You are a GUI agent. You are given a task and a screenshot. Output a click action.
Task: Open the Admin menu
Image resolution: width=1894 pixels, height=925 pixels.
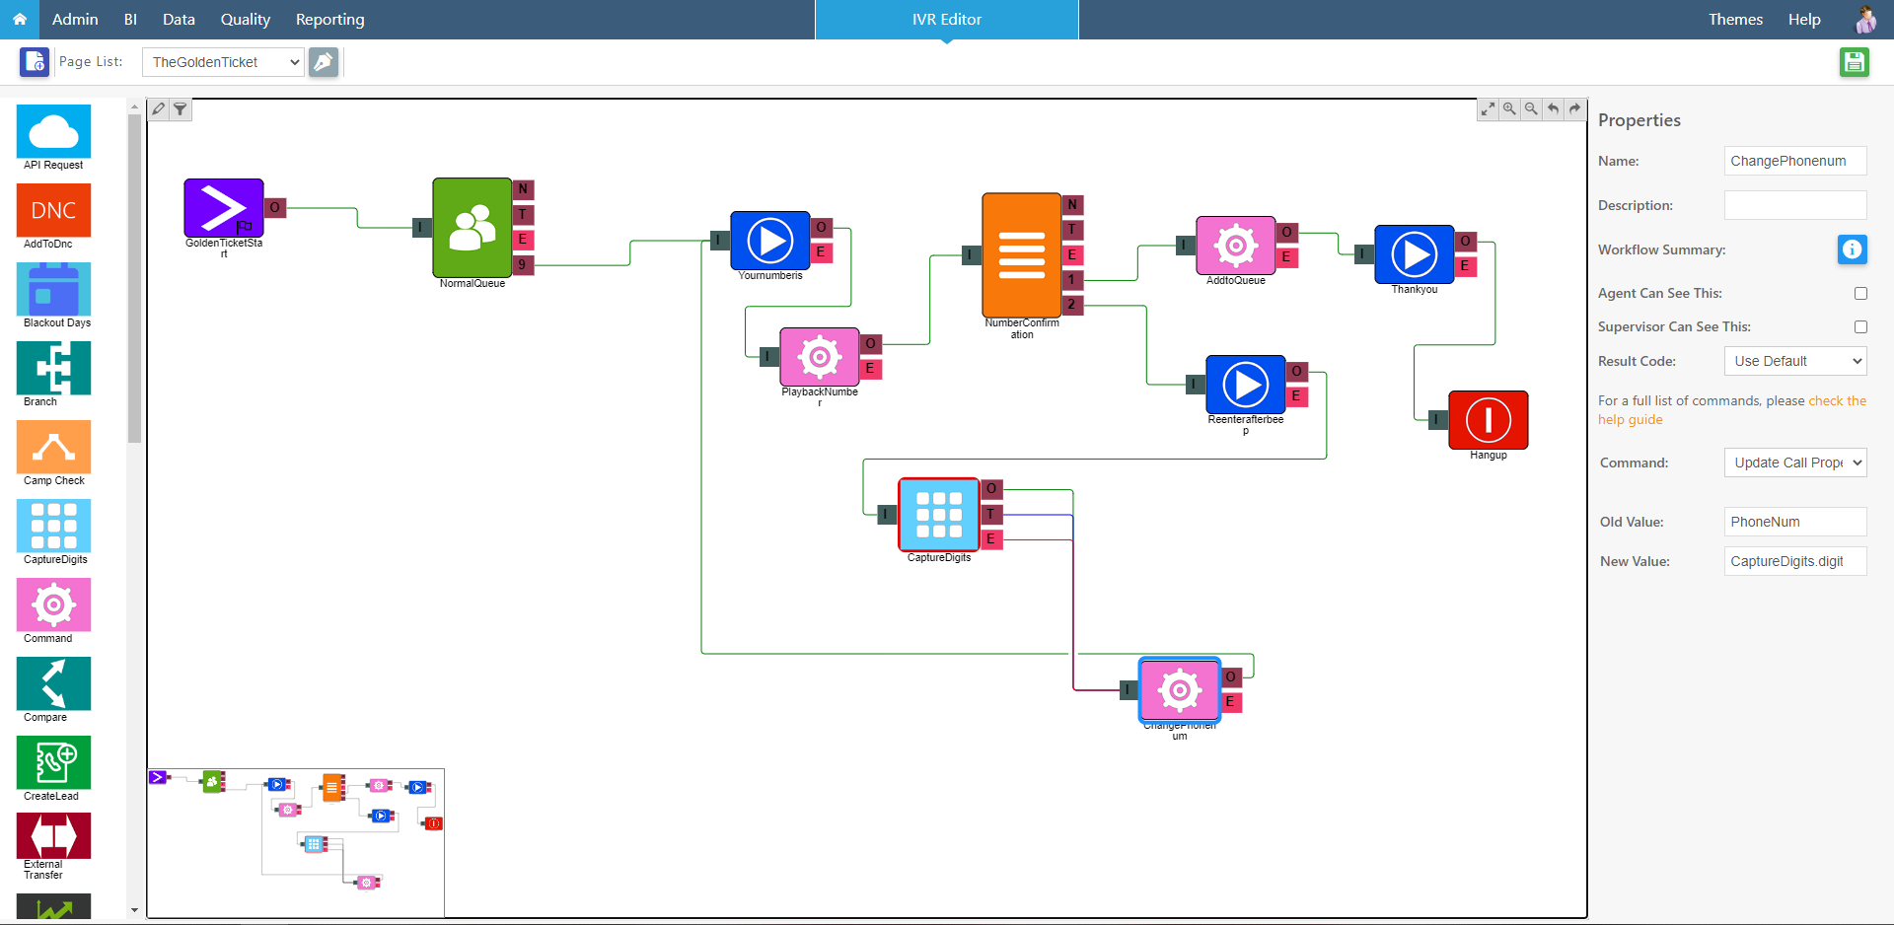(x=75, y=20)
